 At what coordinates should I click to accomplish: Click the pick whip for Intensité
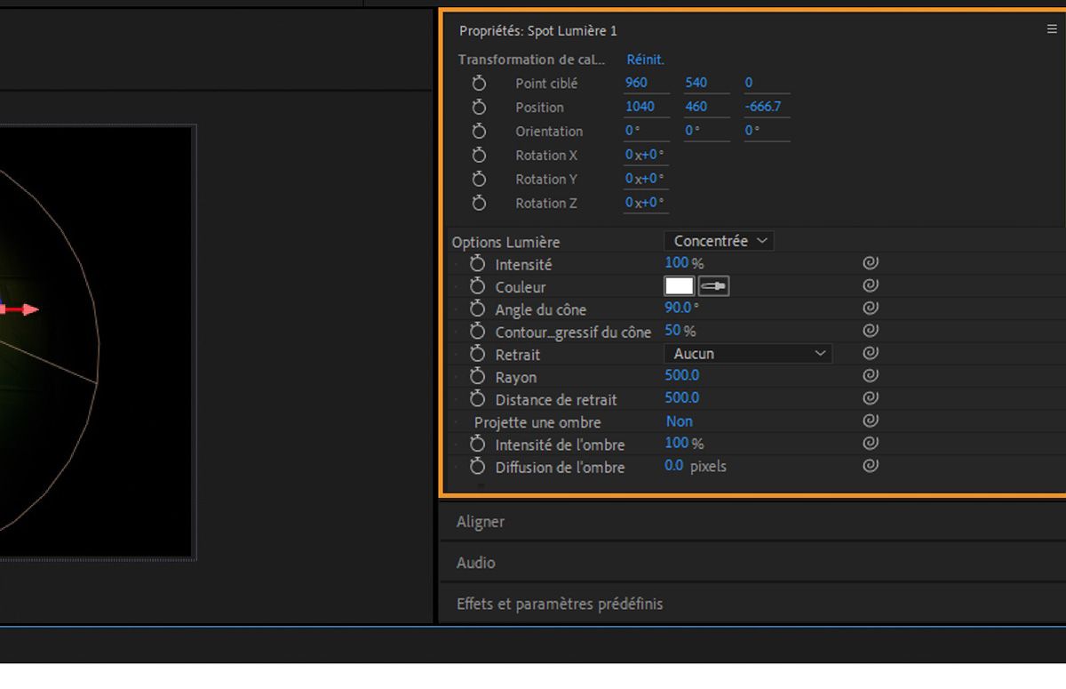point(871,263)
